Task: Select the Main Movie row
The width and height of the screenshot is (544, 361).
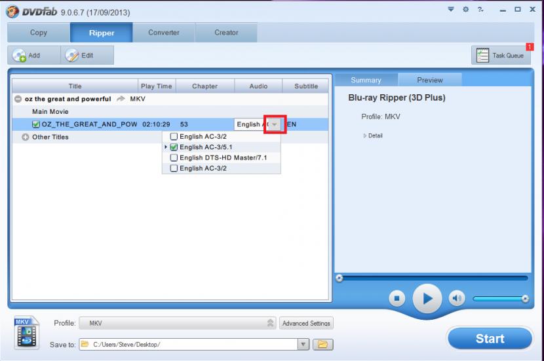Action: pos(170,112)
